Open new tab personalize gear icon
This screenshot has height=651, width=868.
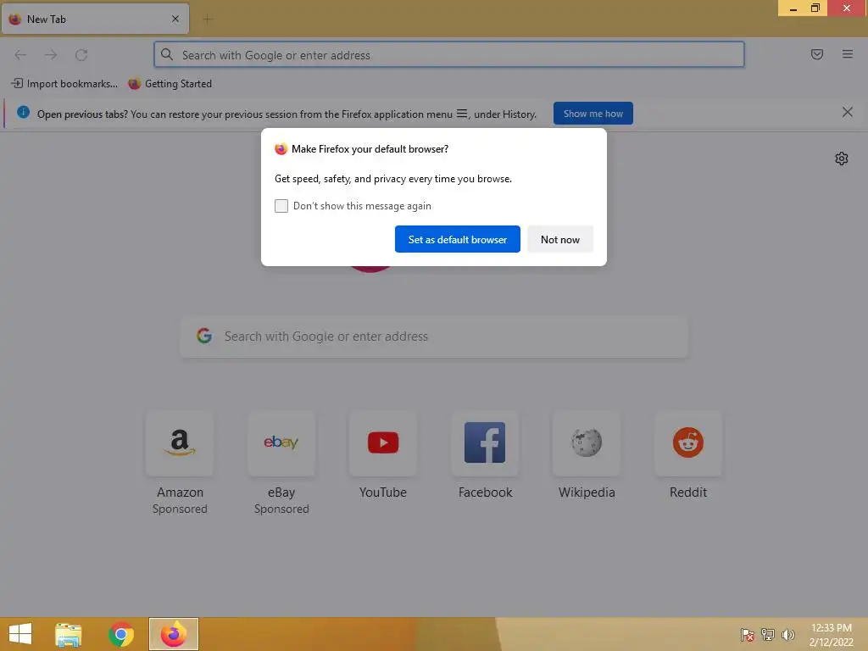point(841,159)
